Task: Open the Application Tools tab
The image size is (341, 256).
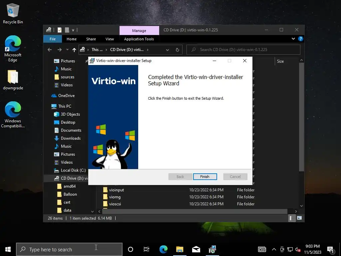Action: click(x=139, y=39)
